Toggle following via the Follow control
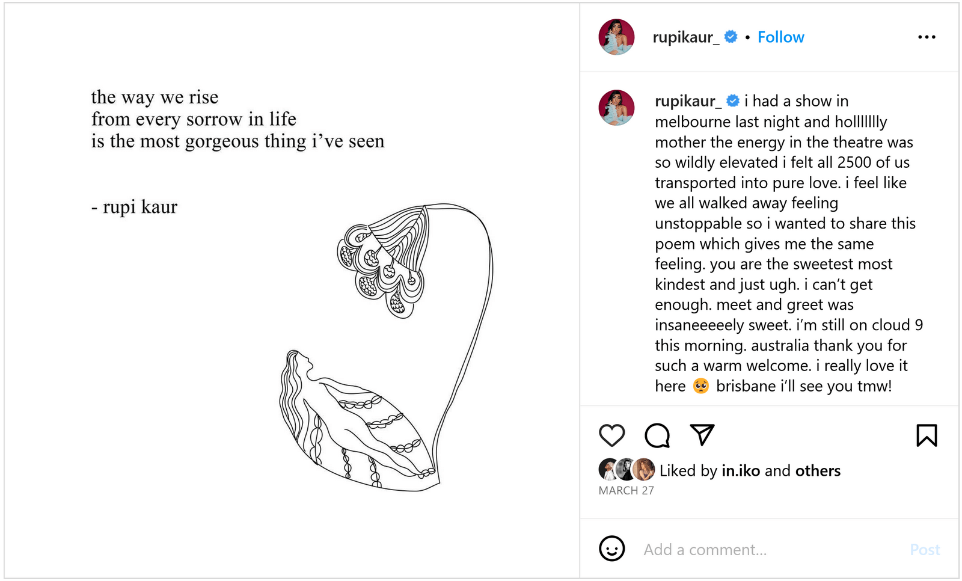Image resolution: width=962 pixels, height=581 pixels. point(780,37)
